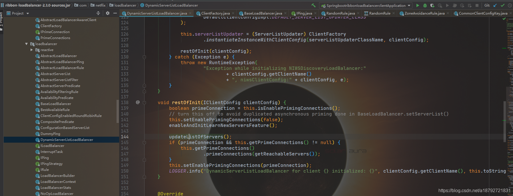513x196 pixels.
Task: Commit changes with green Git checkmark
Action: point(502,5)
